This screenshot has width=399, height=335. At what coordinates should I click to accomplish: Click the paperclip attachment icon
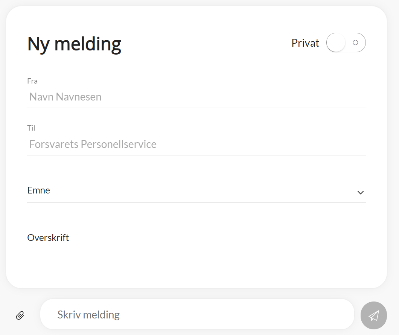tap(20, 315)
